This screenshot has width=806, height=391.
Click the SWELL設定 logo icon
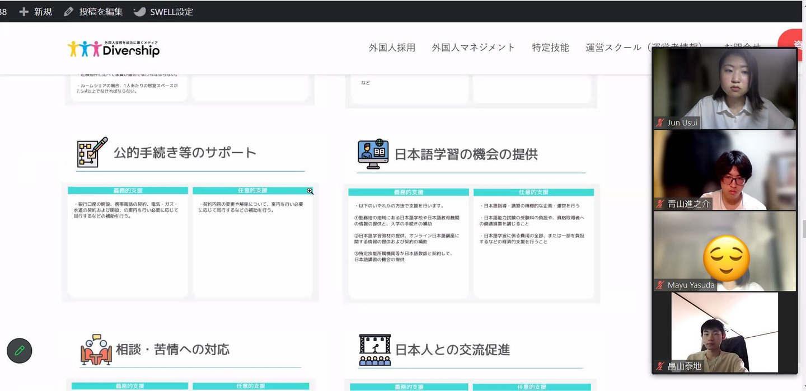pyautogui.click(x=139, y=11)
